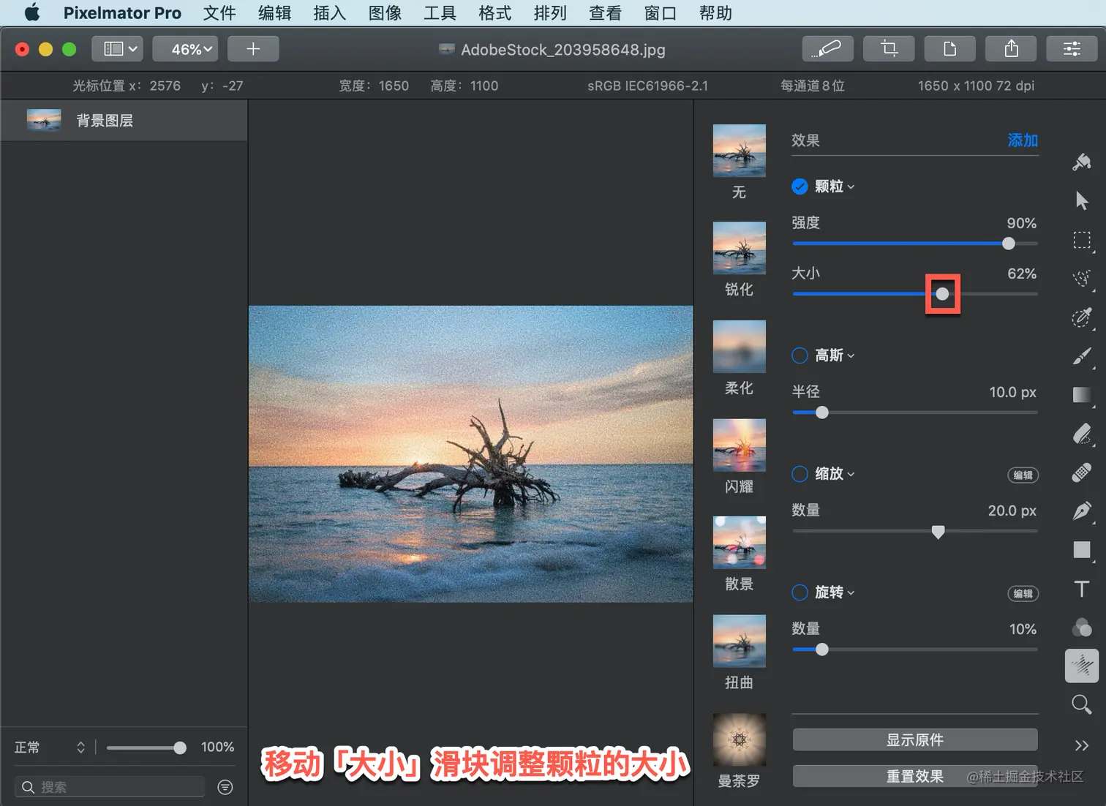Select the Erase tool
This screenshot has height=806, width=1106.
[1082, 434]
